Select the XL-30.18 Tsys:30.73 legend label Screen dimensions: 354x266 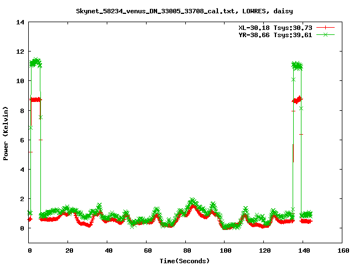(x=275, y=28)
